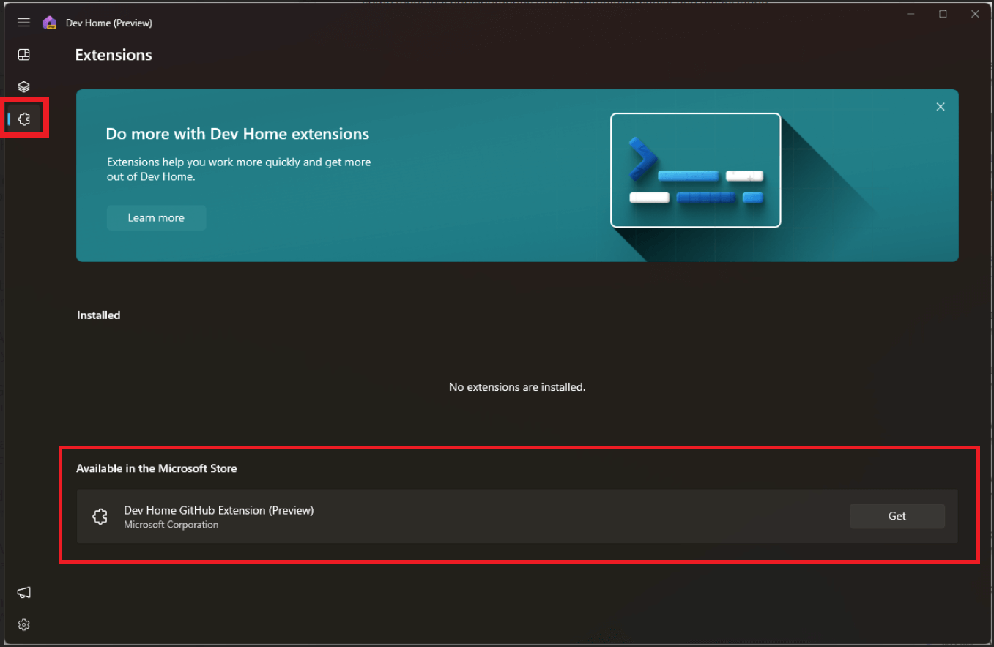Click the puzzle icon beside Dev Home GitHub Extension

(x=100, y=516)
